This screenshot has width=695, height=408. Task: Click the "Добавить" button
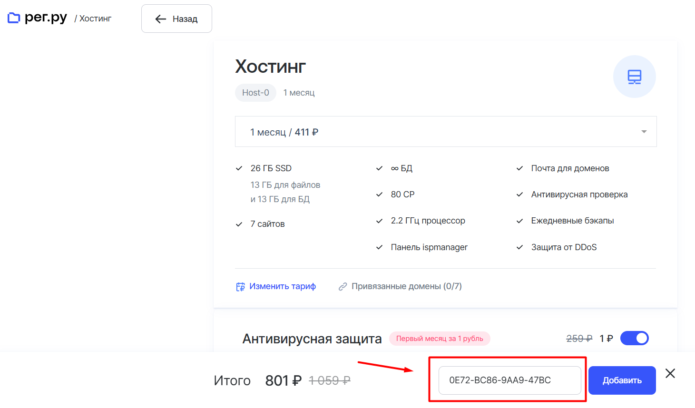tap(622, 380)
